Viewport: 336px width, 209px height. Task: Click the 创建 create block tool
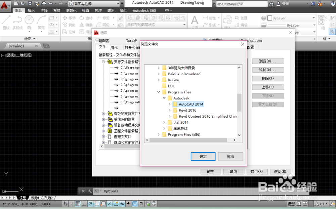(241, 18)
